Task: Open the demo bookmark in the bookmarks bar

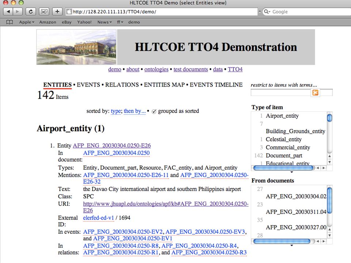Action: pyautogui.click(x=134, y=22)
